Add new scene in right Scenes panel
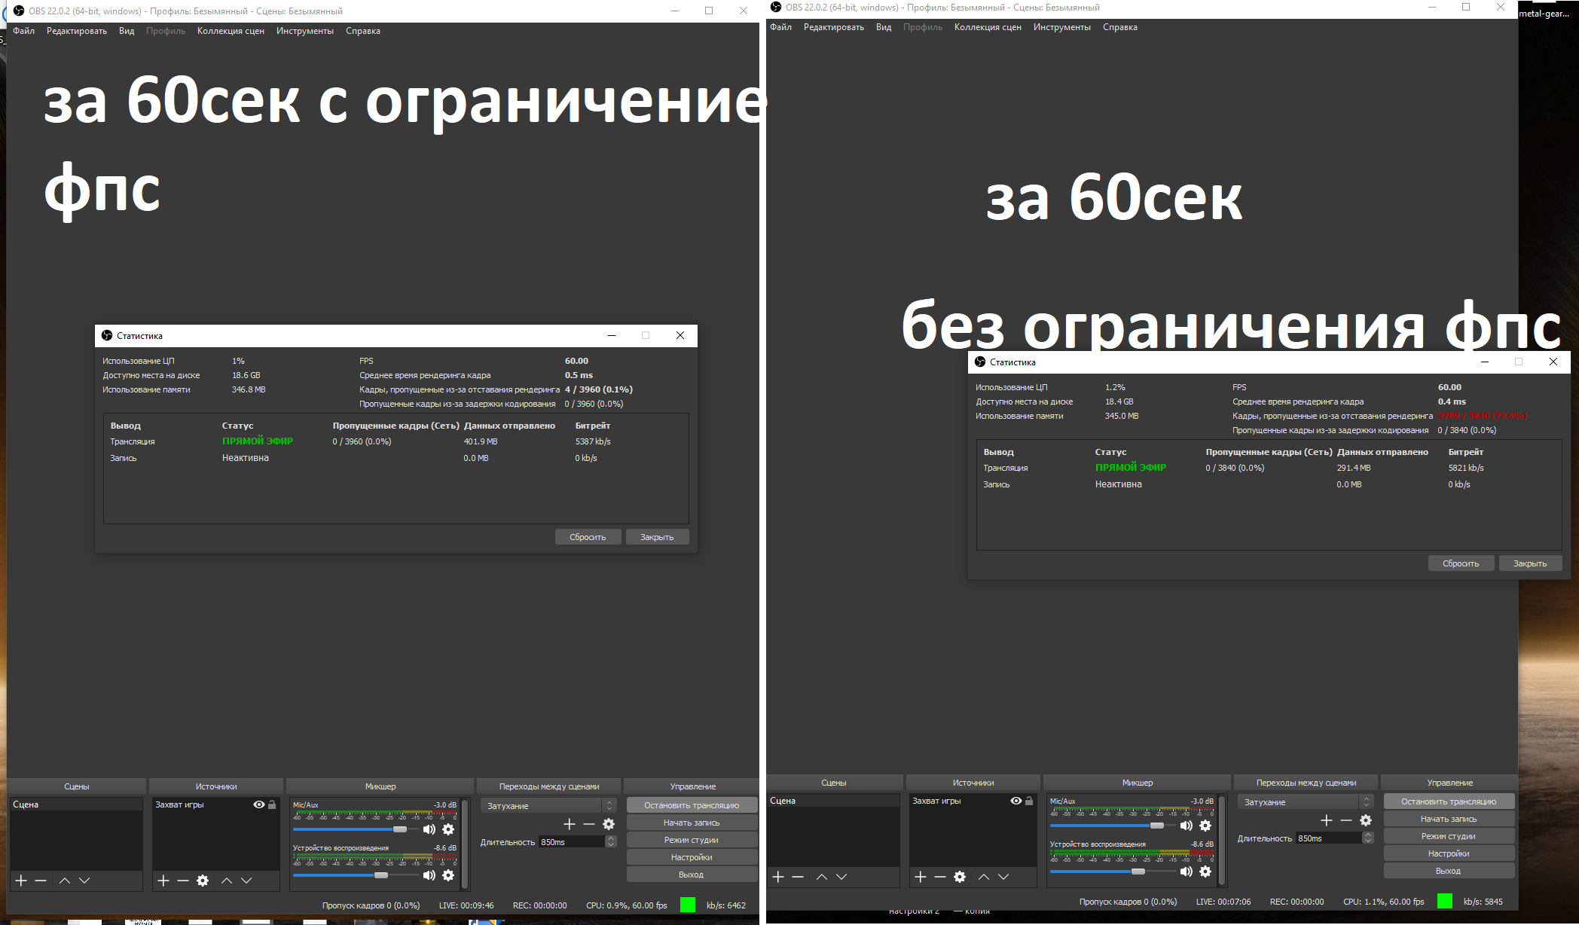 point(778,877)
